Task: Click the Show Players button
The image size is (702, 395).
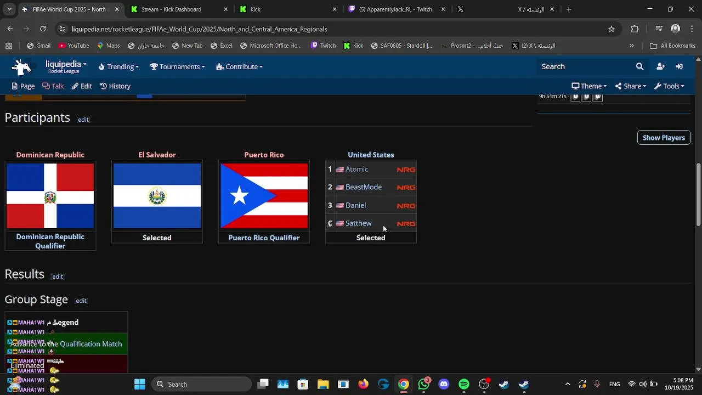Action: point(664,138)
